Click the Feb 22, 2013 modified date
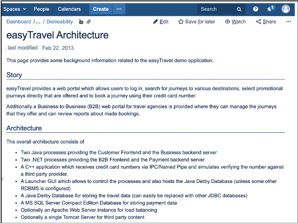The image size is (298, 223). tap(58, 48)
